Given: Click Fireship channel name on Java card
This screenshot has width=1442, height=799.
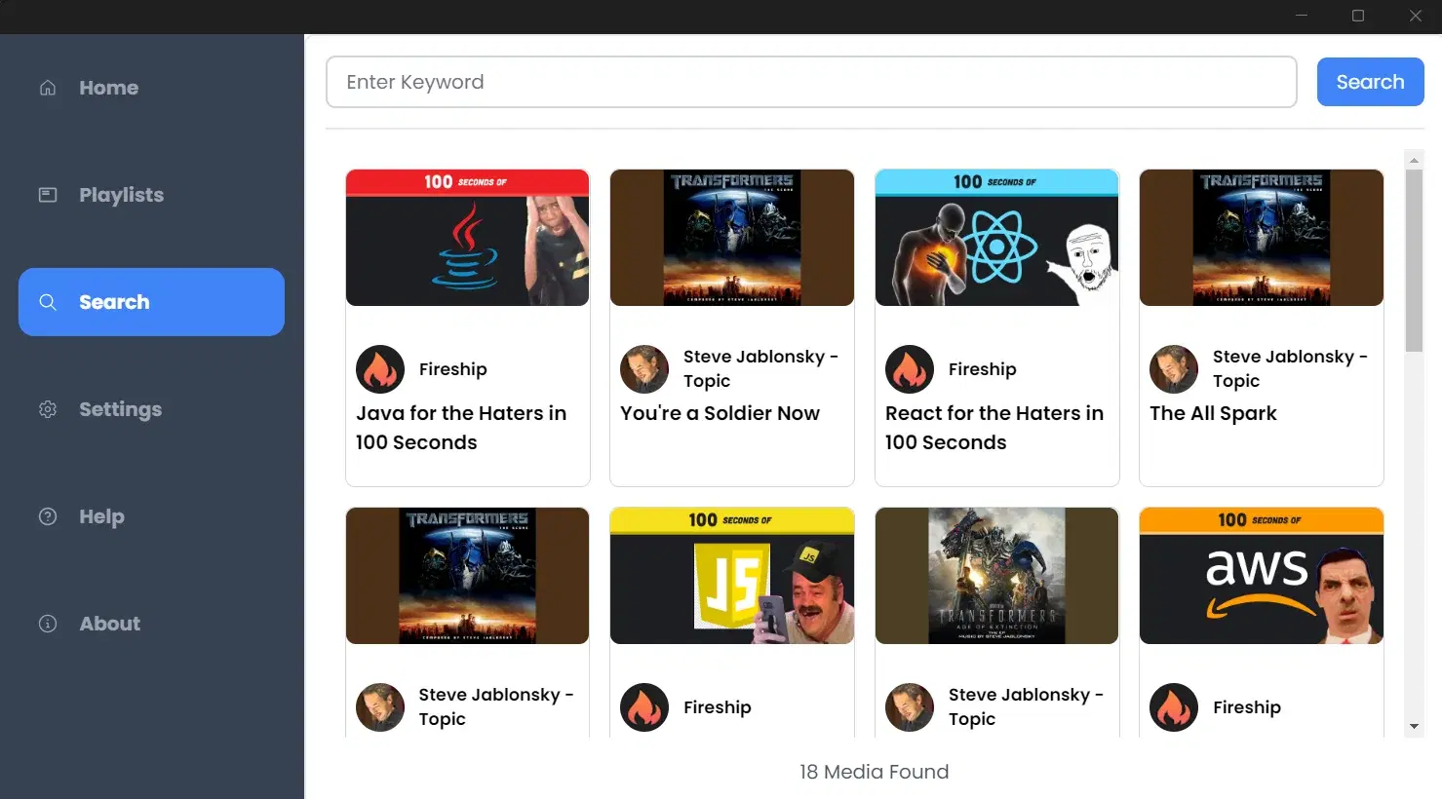Looking at the screenshot, I should coord(453,369).
